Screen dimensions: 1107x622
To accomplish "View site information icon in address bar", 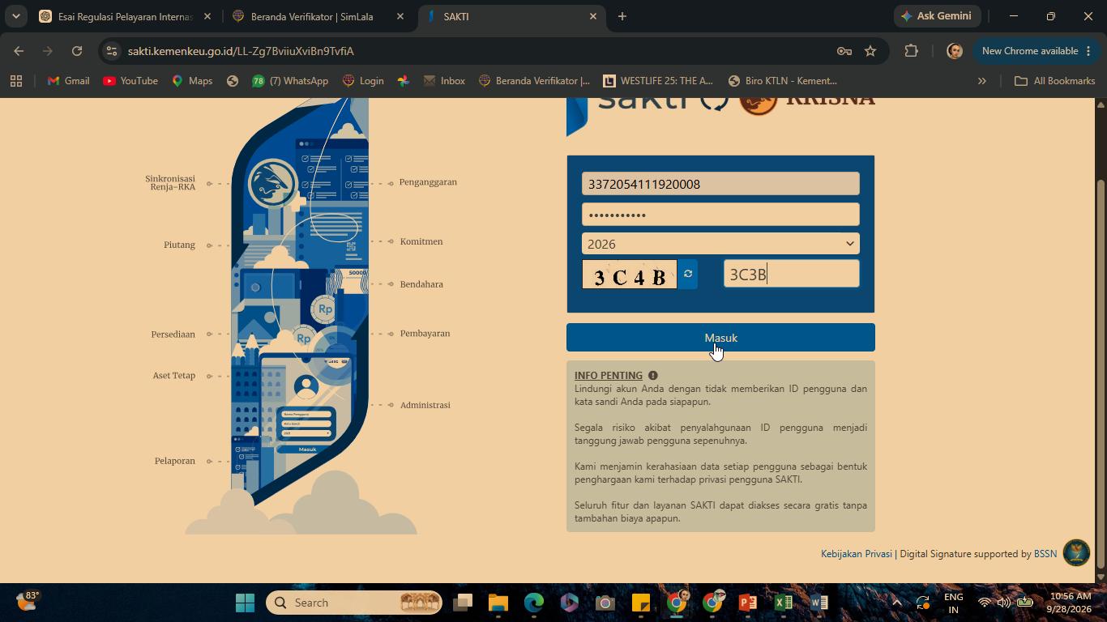I will (112, 51).
